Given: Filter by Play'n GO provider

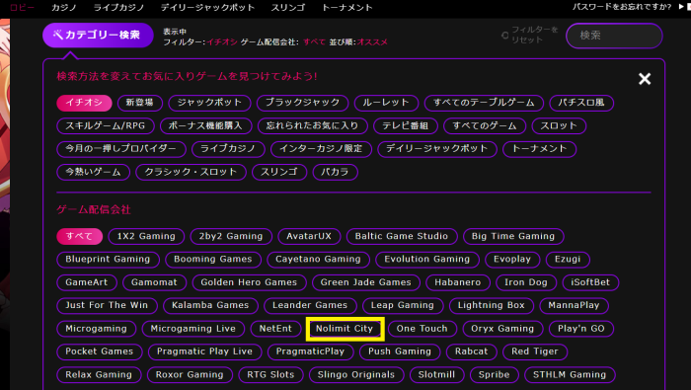Looking at the screenshot, I should [x=581, y=329].
